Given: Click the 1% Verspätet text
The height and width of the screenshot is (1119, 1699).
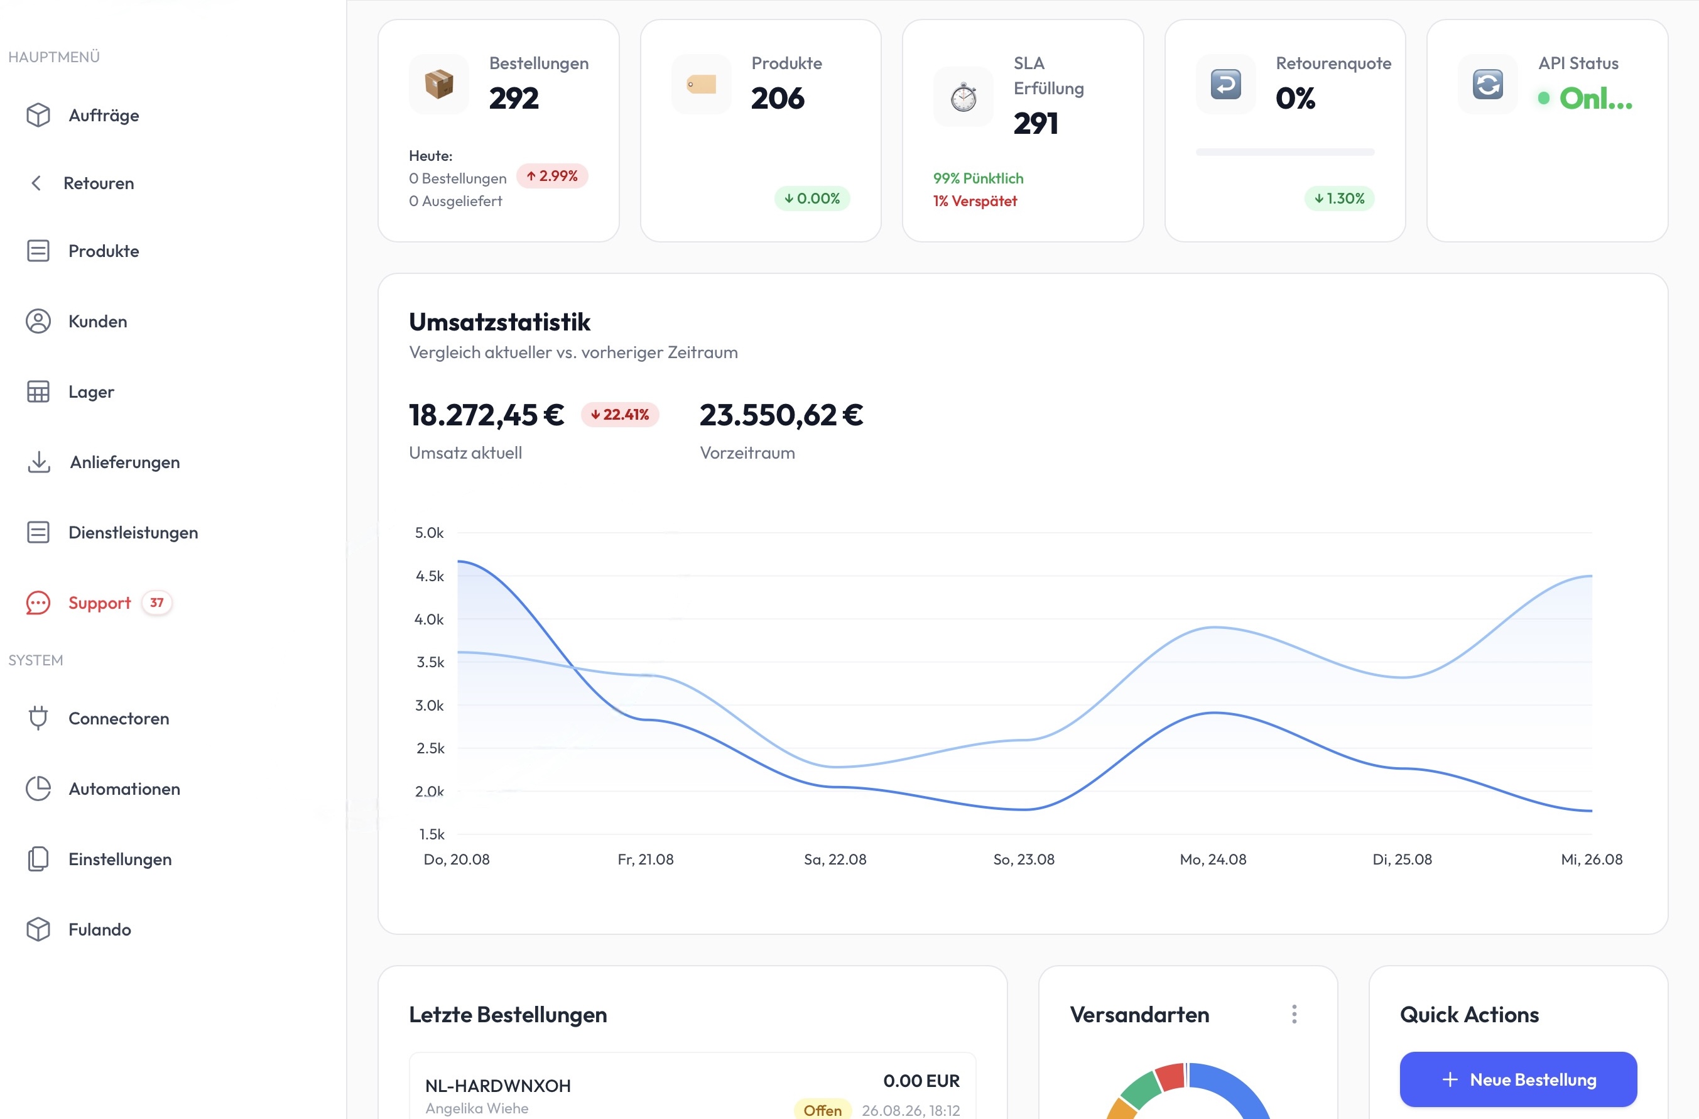Looking at the screenshot, I should [x=974, y=200].
